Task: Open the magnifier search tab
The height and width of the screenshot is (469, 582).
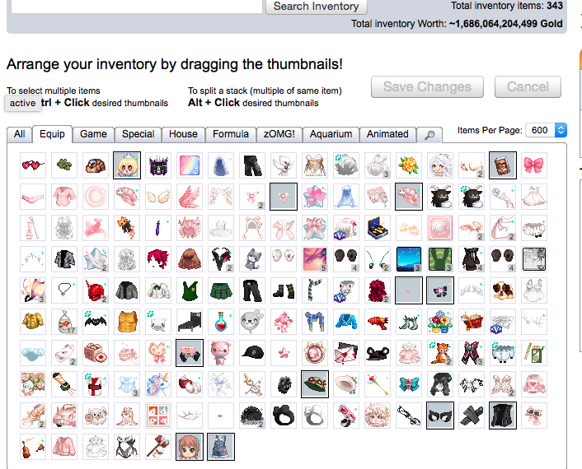Action: (429, 135)
